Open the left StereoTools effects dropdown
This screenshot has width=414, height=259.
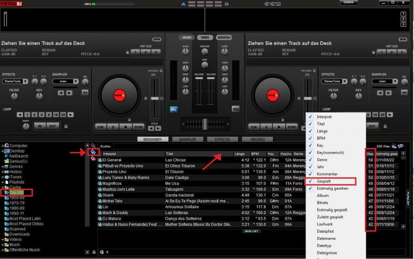[x=16, y=81]
